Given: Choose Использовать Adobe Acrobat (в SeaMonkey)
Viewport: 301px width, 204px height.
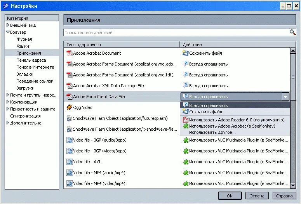Looking at the screenshot, I should [x=235, y=126].
